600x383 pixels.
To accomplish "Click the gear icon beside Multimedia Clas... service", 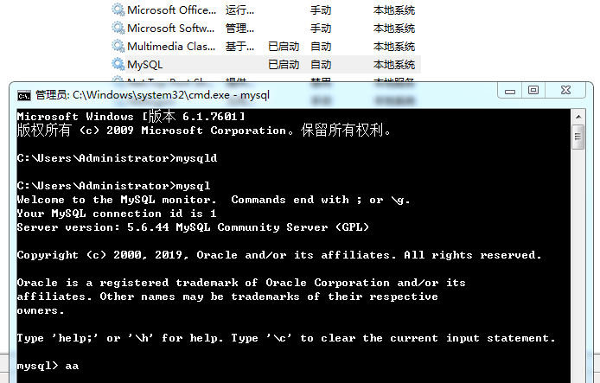I will coord(118,46).
